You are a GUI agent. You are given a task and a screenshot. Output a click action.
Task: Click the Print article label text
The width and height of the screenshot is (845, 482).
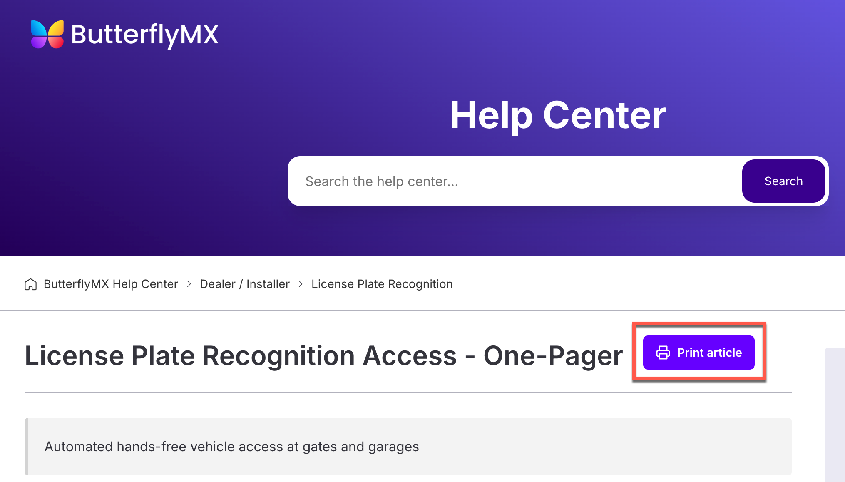[x=710, y=353]
